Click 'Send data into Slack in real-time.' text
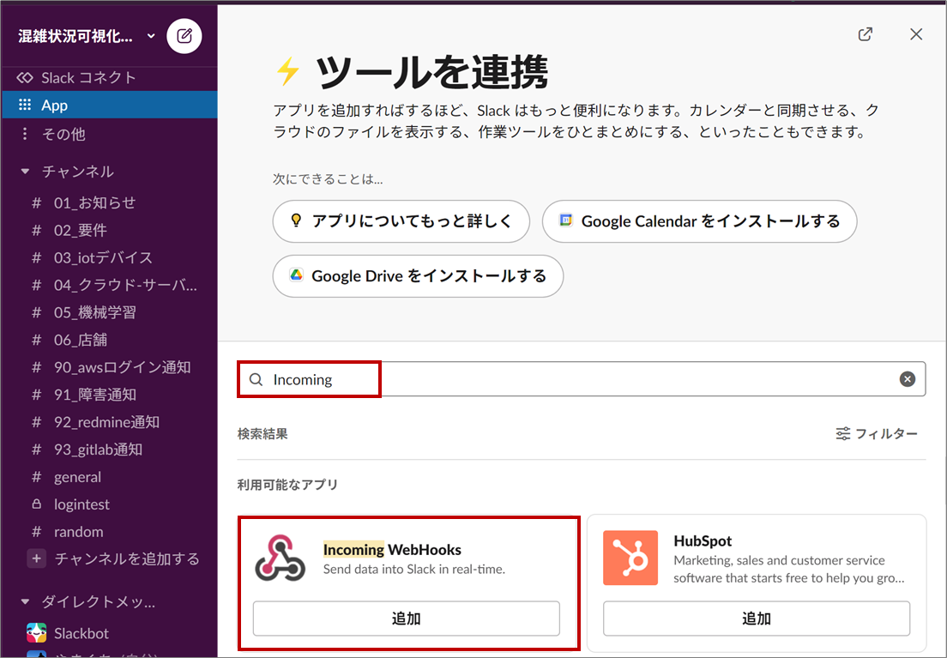Screen dimensions: 947x658 (414, 569)
